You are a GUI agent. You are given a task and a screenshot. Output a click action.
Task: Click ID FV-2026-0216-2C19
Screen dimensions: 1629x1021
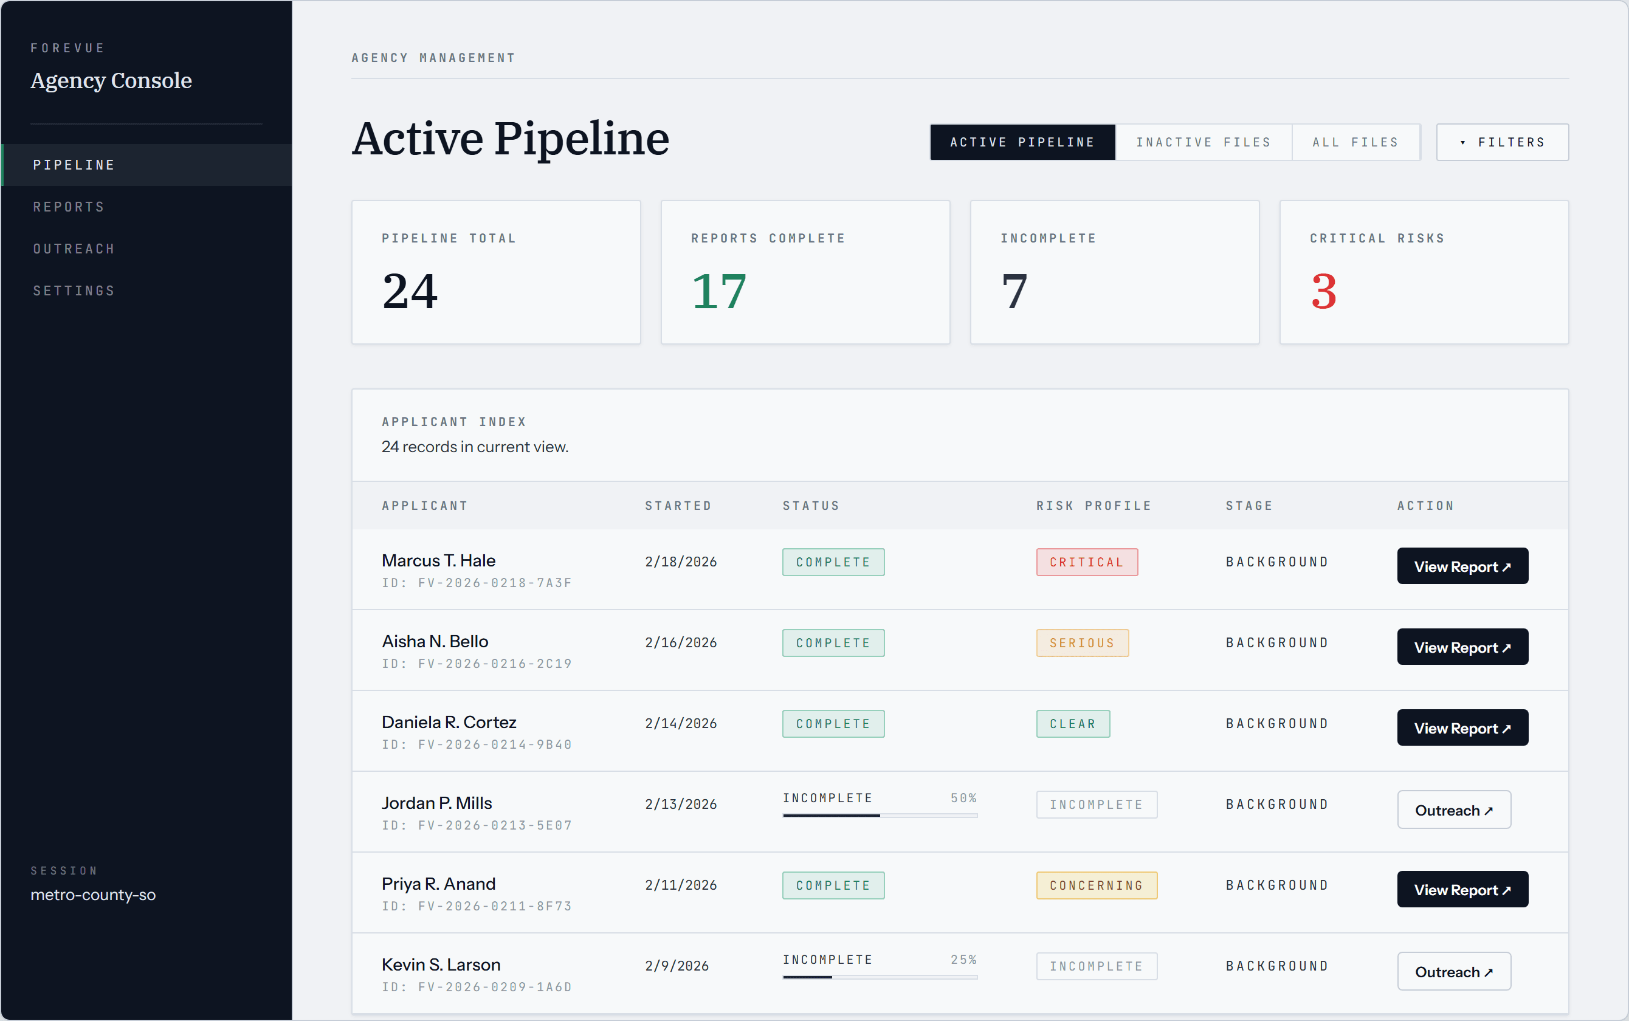(x=477, y=664)
